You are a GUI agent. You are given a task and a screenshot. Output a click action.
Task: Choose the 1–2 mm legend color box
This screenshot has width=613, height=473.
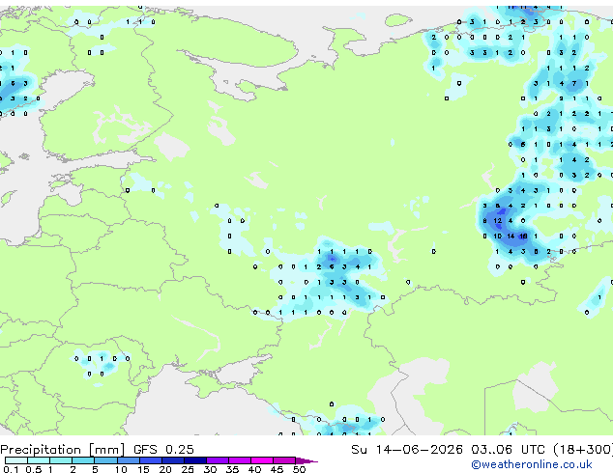(x=61, y=460)
